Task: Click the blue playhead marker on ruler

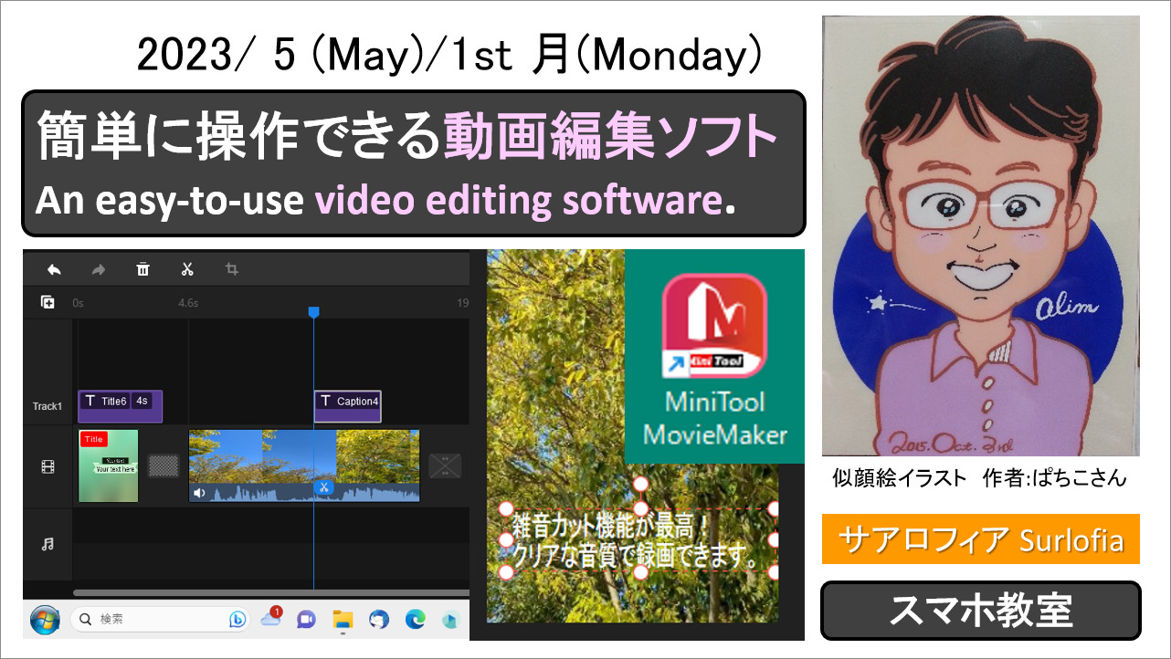Action: pyautogui.click(x=313, y=312)
